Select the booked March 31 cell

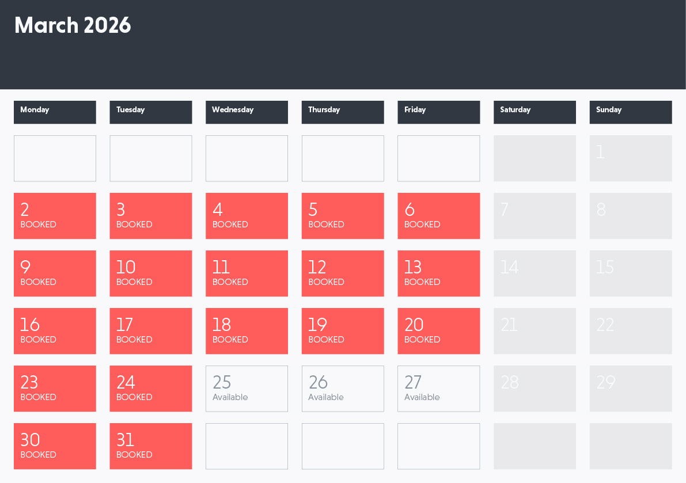[x=150, y=446]
